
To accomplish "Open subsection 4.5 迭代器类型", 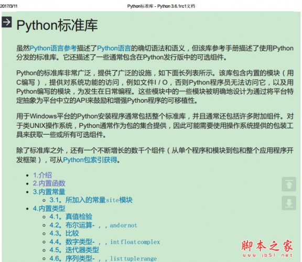I will [74, 250].
